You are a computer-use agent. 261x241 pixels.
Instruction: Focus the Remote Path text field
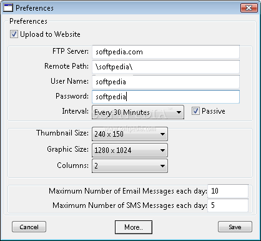point(165,67)
